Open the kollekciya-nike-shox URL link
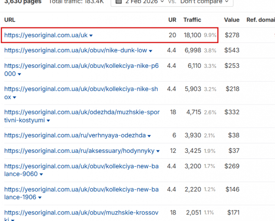Viewport: 275px width, 221px height. point(81,93)
